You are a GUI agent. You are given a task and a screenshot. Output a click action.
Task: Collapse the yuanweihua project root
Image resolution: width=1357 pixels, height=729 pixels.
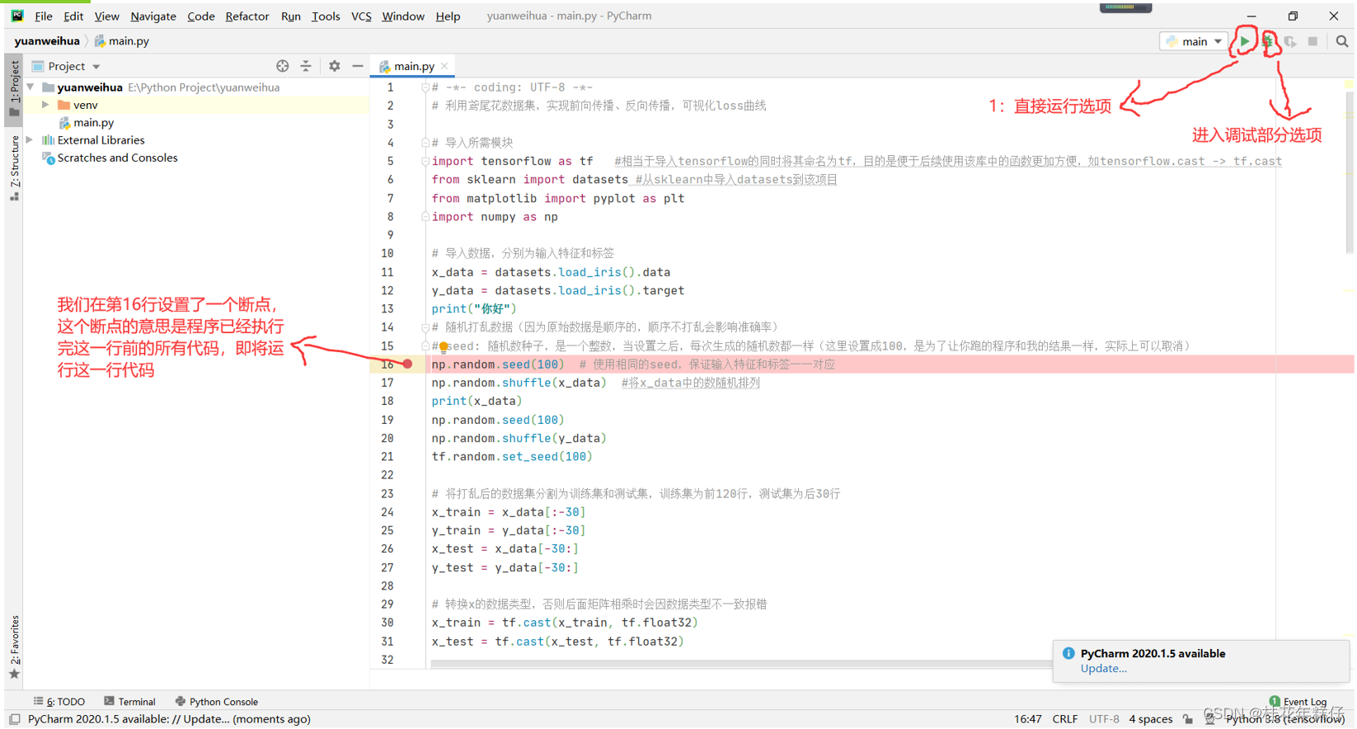click(31, 87)
